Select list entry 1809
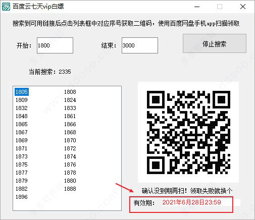 tap(22, 100)
